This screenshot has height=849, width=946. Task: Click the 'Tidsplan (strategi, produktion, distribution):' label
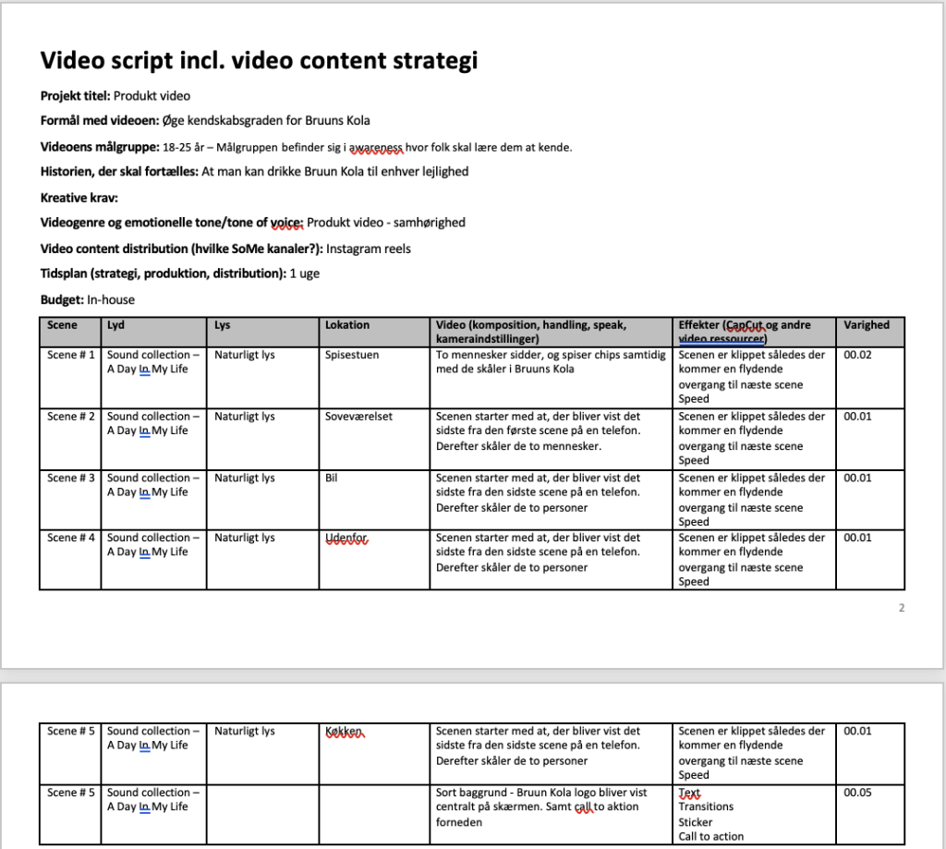pyautogui.click(x=163, y=274)
